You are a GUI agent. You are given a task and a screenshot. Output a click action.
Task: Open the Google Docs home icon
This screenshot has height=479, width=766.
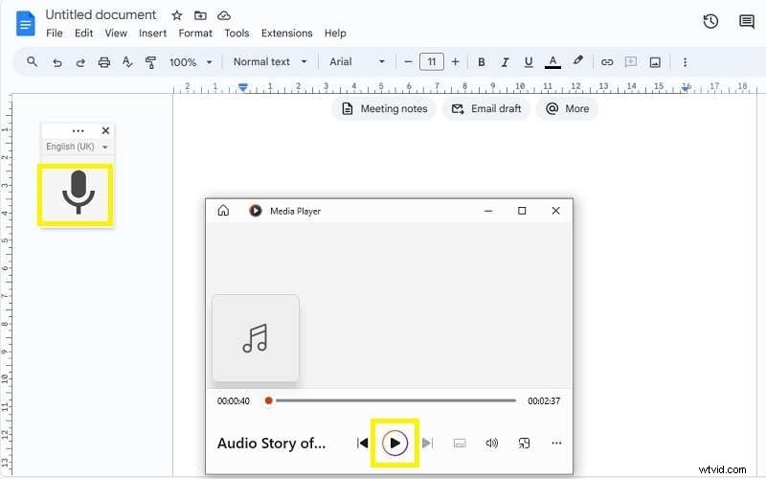point(26,24)
